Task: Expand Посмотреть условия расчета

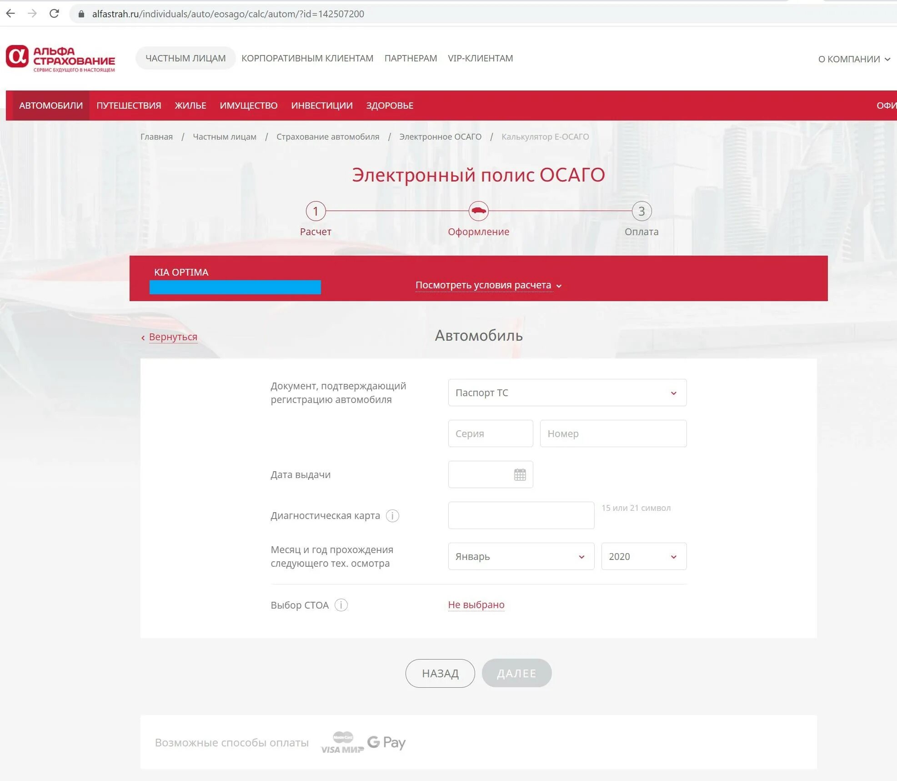Action: [488, 285]
